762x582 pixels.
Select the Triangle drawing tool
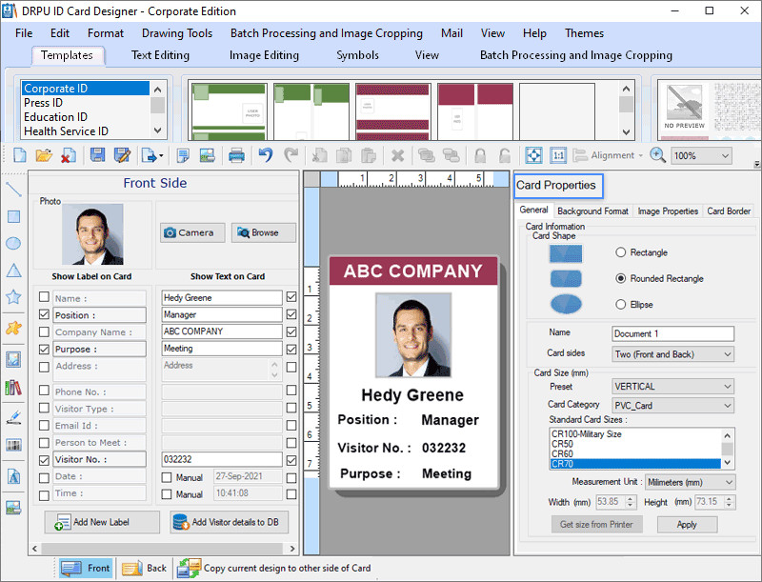click(x=13, y=271)
